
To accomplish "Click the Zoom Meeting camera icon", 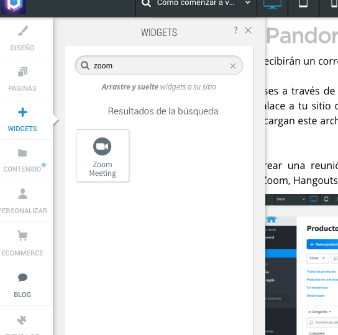I will (102, 147).
